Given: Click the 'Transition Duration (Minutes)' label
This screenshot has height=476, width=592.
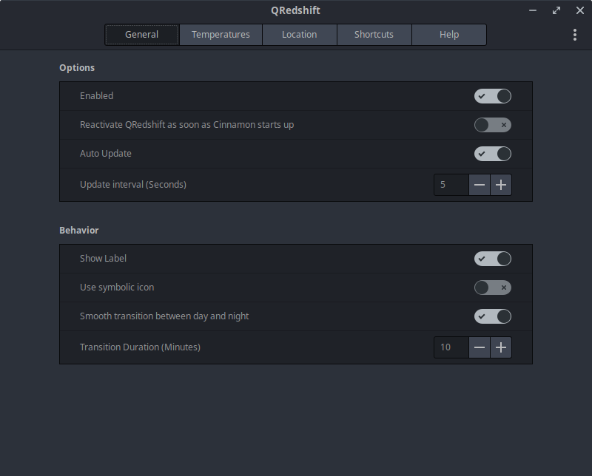Looking at the screenshot, I should pyautogui.click(x=140, y=347).
